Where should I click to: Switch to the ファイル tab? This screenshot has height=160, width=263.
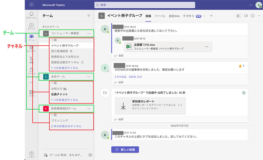coord(160,16)
